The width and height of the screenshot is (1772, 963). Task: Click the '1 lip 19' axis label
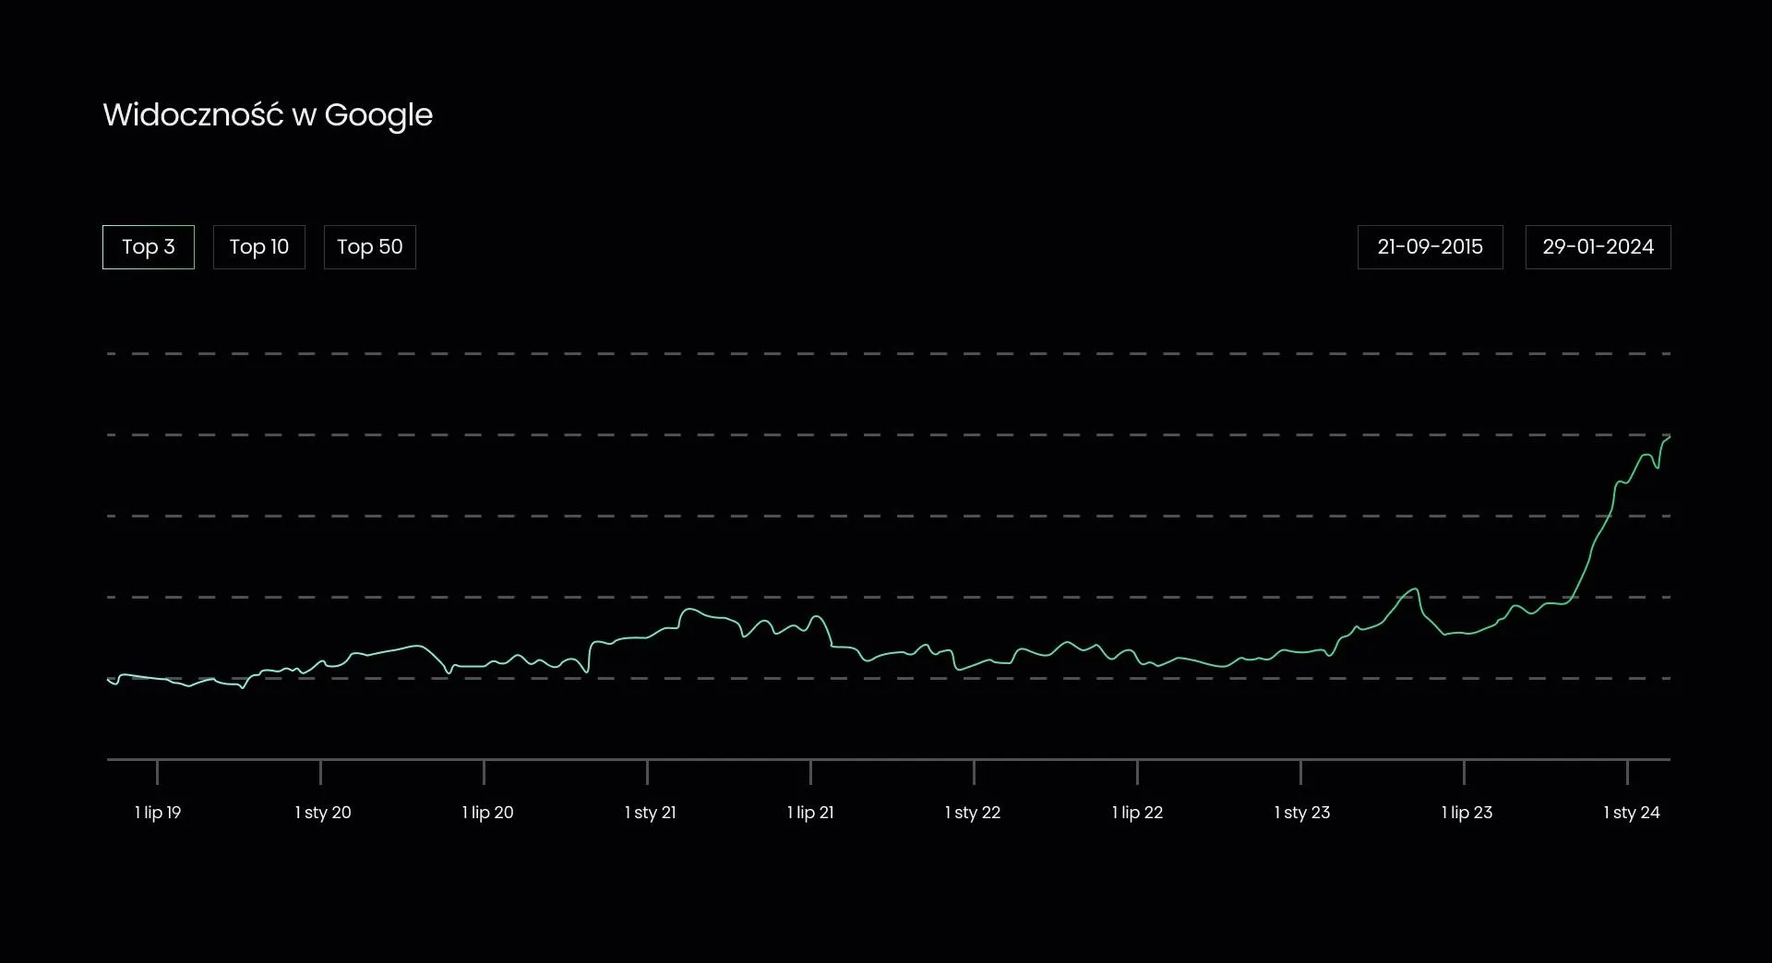[x=158, y=813]
